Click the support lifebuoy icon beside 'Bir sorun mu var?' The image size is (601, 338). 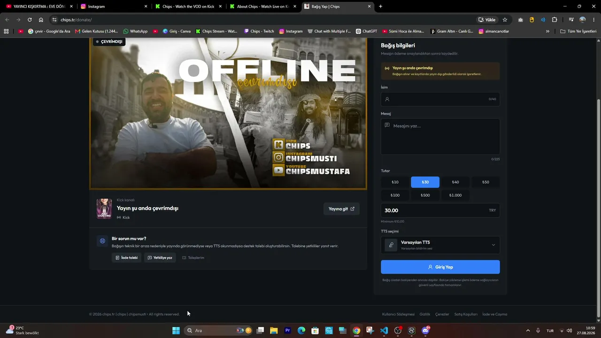click(102, 241)
